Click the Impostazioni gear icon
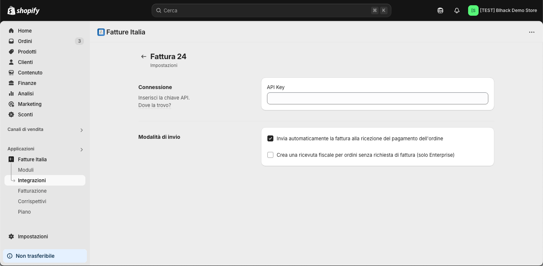The width and height of the screenshot is (543, 266). click(x=11, y=236)
